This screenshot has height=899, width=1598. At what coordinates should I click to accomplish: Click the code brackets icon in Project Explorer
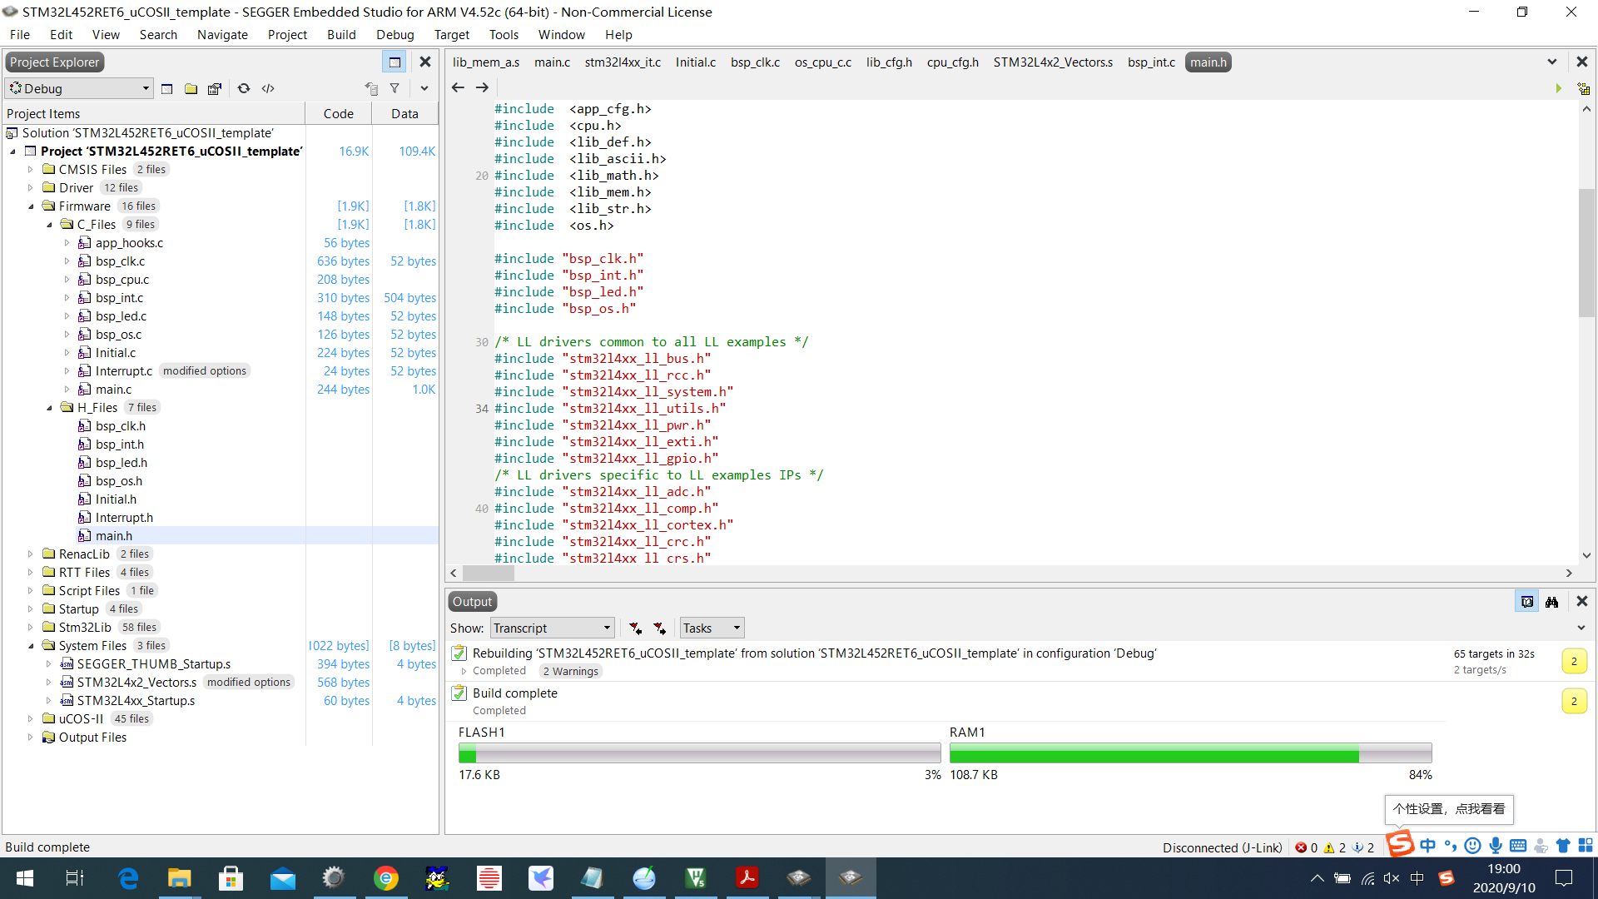coord(268,88)
